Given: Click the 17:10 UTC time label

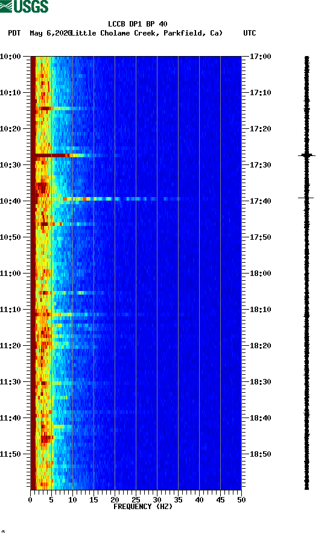Looking at the screenshot, I should click(261, 93).
